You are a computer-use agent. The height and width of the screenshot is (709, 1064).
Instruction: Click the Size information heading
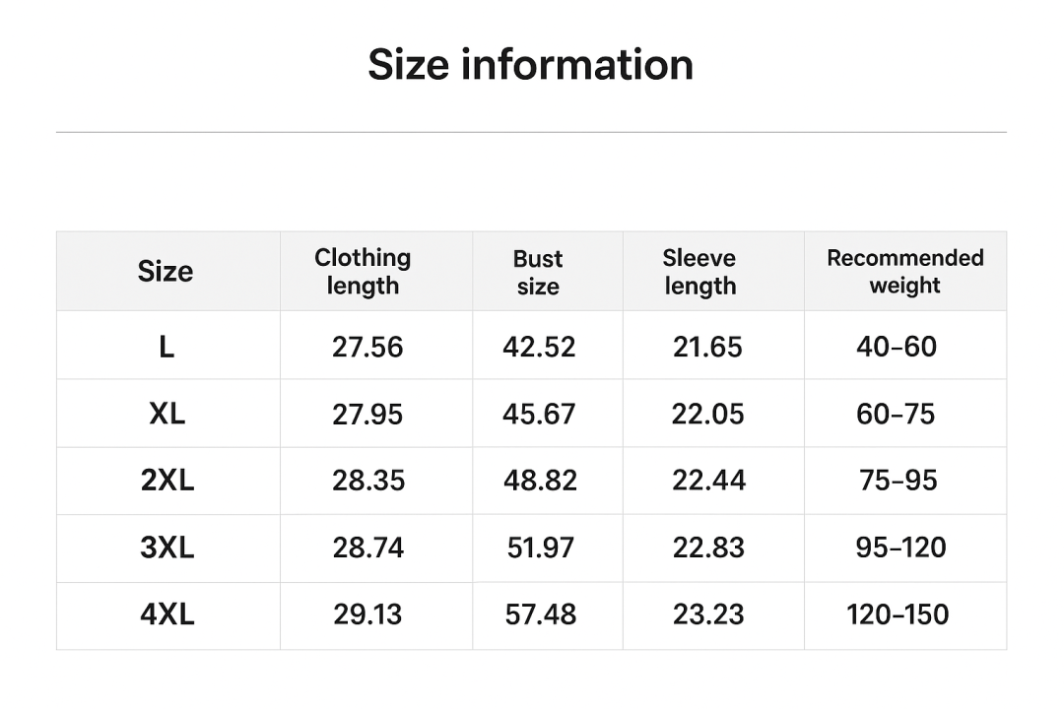(x=530, y=65)
